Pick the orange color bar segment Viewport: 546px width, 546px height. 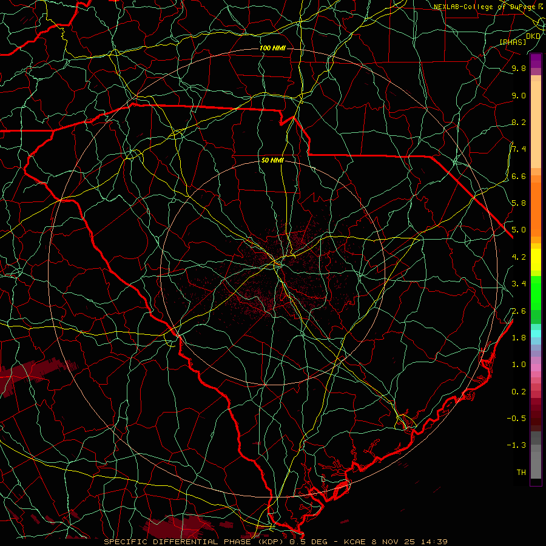tap(536, 209)
